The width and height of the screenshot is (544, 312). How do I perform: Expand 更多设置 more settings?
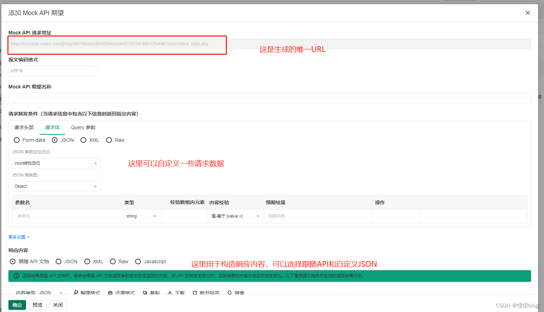click(19, 237)
